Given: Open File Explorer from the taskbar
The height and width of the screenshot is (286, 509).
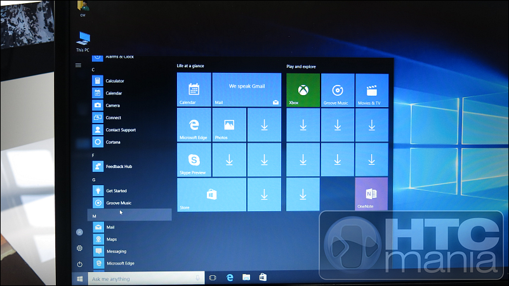Looking at the screenshot, I should point(246,277).
